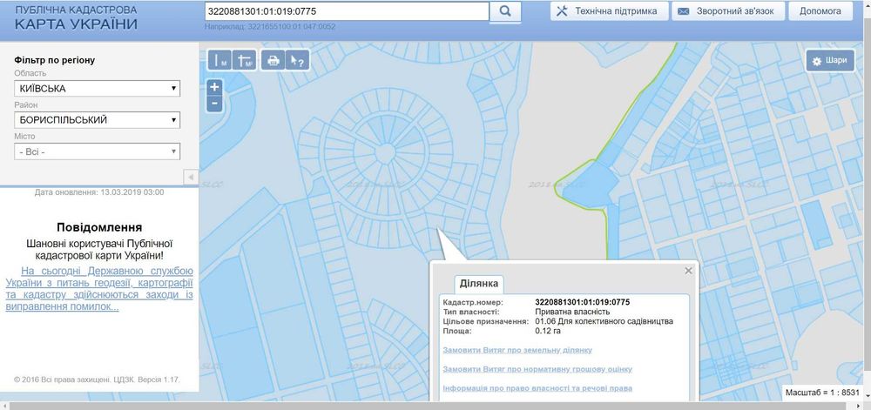Activate the identify pointer tool
Screen dimensions: 871x410
(297, 60)
